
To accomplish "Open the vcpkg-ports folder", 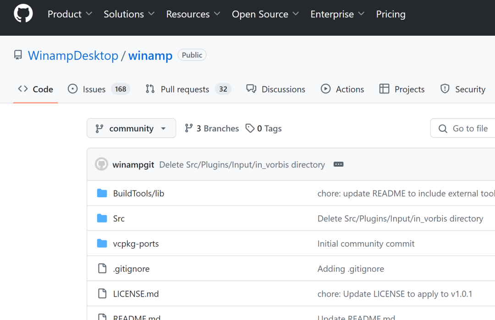I will coord(136,244).
